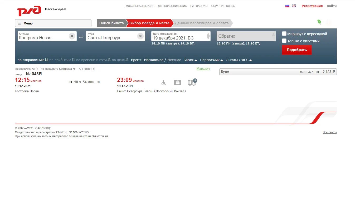Expand the Багаж filter

pyautogui.click(x=190, y=60)
